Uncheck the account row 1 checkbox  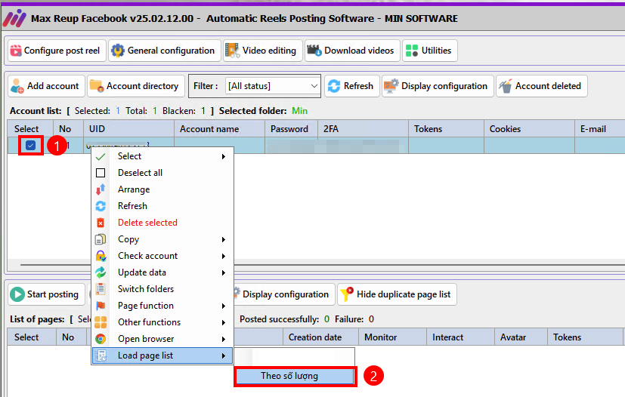tap(31, 146)
